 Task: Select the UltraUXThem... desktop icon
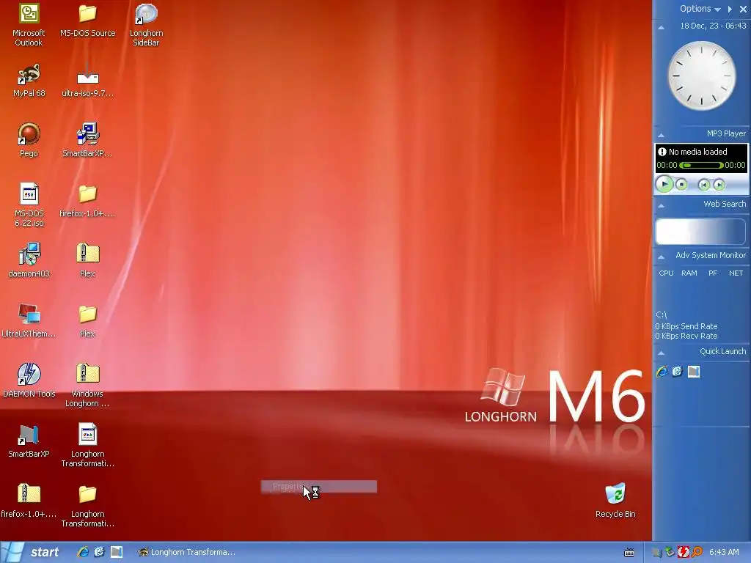pos(29,314)
